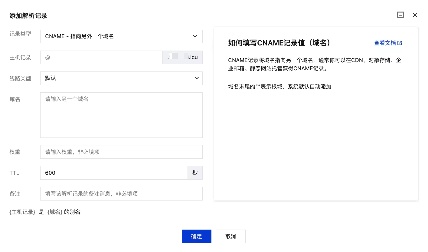Click the dropdown chevron on 记录类型 field
This screenshot has height=252, width=428.
pyautogui.click(x=195, y=36)
